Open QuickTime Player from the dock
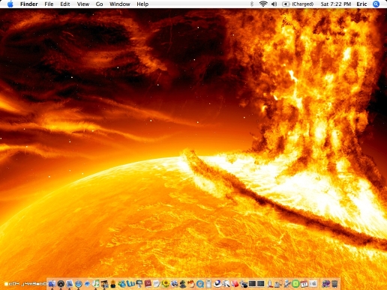 (200, 284)
